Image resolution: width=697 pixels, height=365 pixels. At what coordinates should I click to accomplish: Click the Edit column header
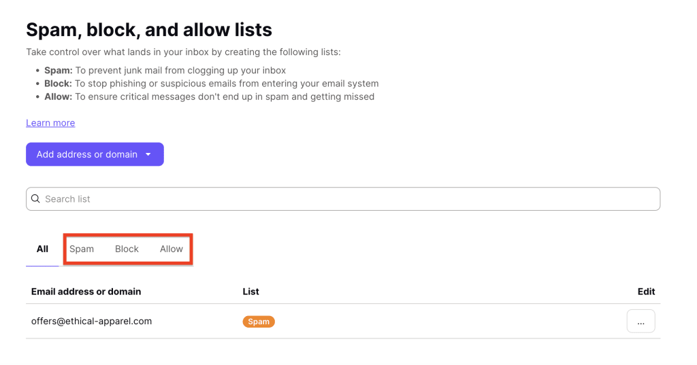point(646,292)
